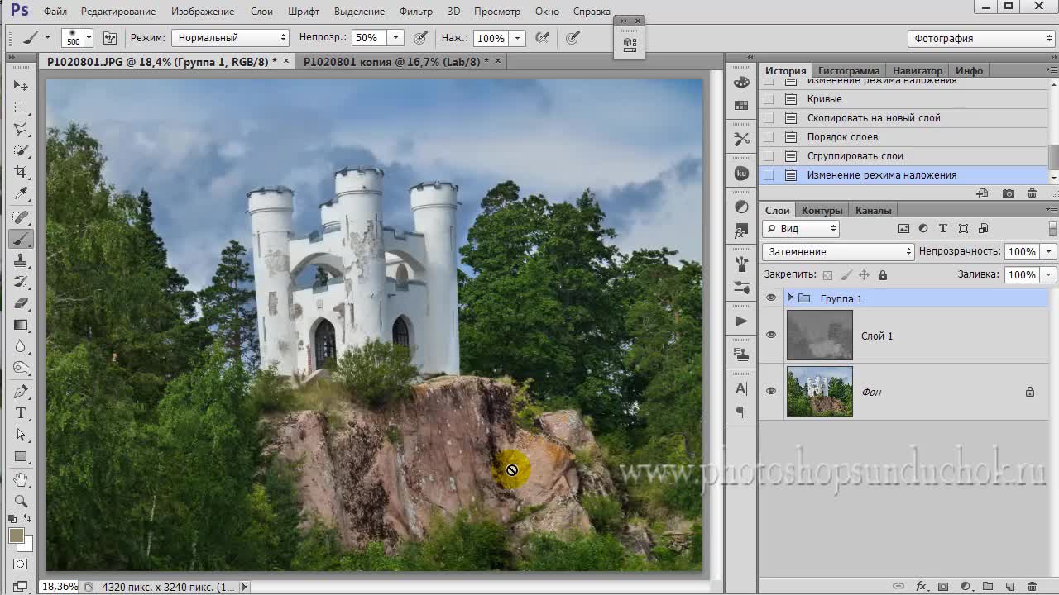Set history brush source for Порядок слоев
The height and width of the screenshot is (595, 1059).
pos(769,137)
